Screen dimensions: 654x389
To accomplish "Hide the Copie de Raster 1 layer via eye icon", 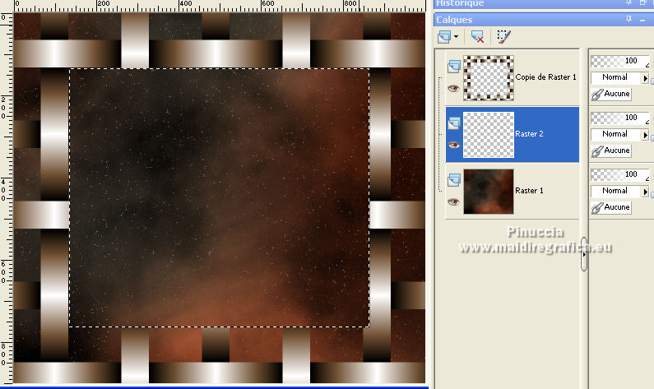I will (x=453, y=88).
